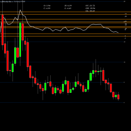The width and height of the screenshot is (131, 131).
Task: Click the '20' label on the right axis
Action: click(125, 17)
